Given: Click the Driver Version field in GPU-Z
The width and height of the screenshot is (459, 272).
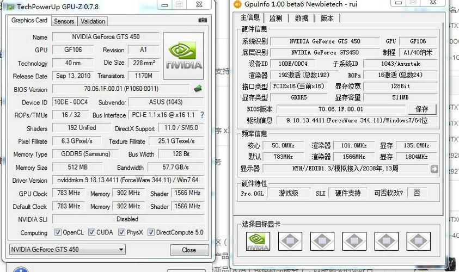Looking at the screenshot, I should click(128, 180).
